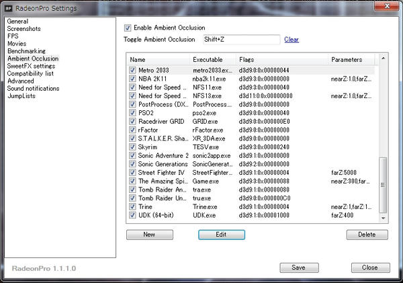Open the JumpLists settings page
Viewport: 403px width, 283px height.
[21, 95]
